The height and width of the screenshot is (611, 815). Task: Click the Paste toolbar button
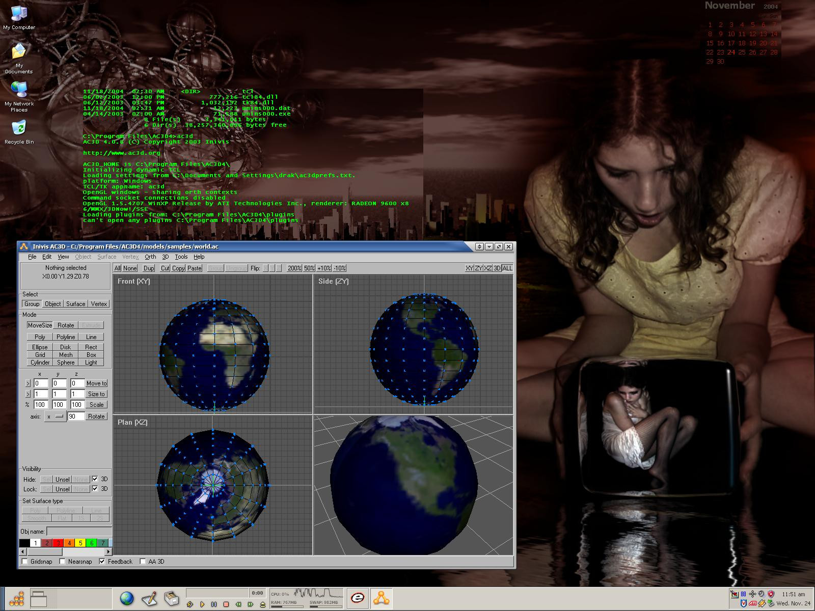pyautogui.click(x=195, y=268)
